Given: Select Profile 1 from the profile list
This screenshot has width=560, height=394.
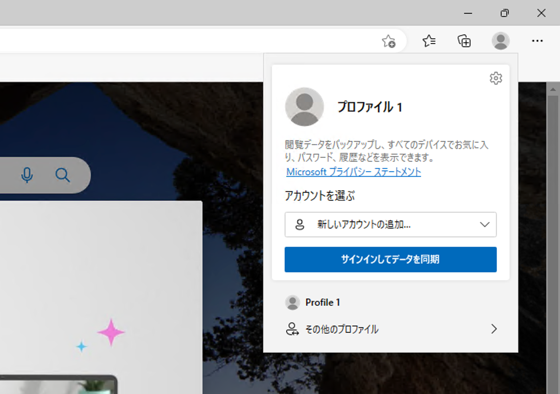Looking at the screenshot, I should tap(322, 302).
